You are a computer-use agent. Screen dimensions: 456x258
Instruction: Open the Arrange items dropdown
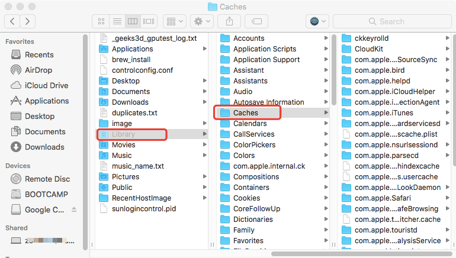coord(175,21)
